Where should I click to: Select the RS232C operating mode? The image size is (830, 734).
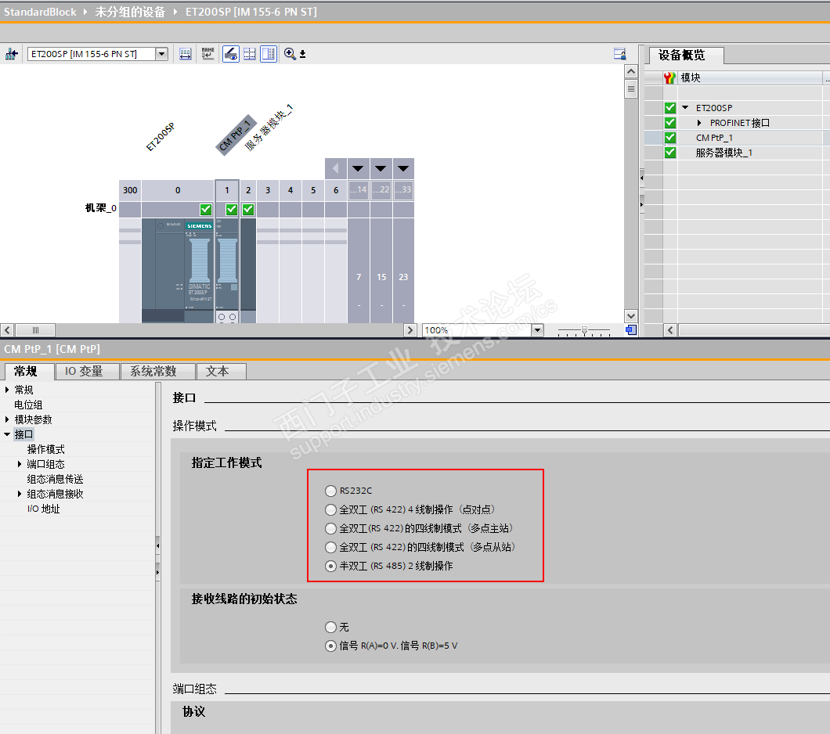tap(331, 491)
